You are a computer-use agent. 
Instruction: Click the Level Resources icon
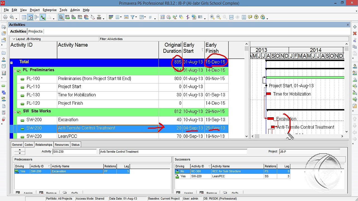(175, 17)
